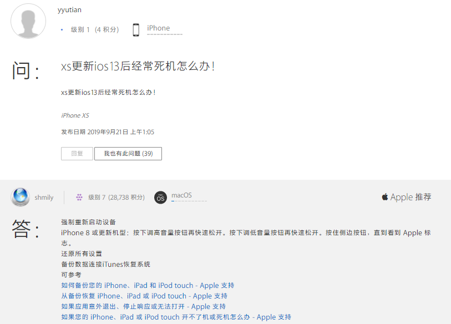This screenshot has width=451, height=324.
Task: Open yyutian's default profile avatar
Action: 28,21
